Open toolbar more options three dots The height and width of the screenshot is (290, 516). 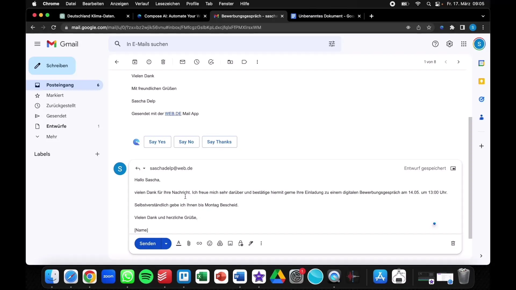point(257,62)
